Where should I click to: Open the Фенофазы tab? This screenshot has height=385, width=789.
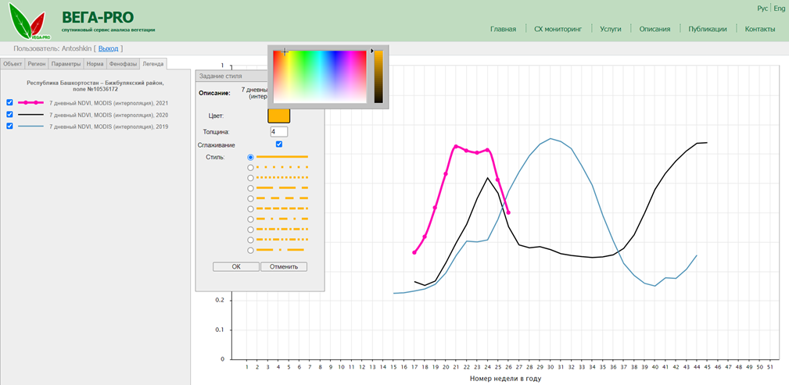pyautogui.click(x=123, y=63)
